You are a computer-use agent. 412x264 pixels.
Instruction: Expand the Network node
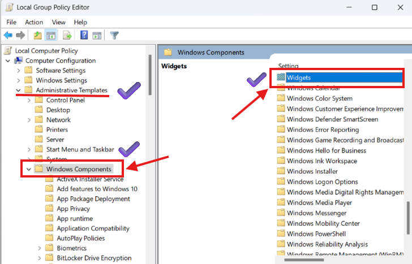pyautogui.click(x=29, y=120)
